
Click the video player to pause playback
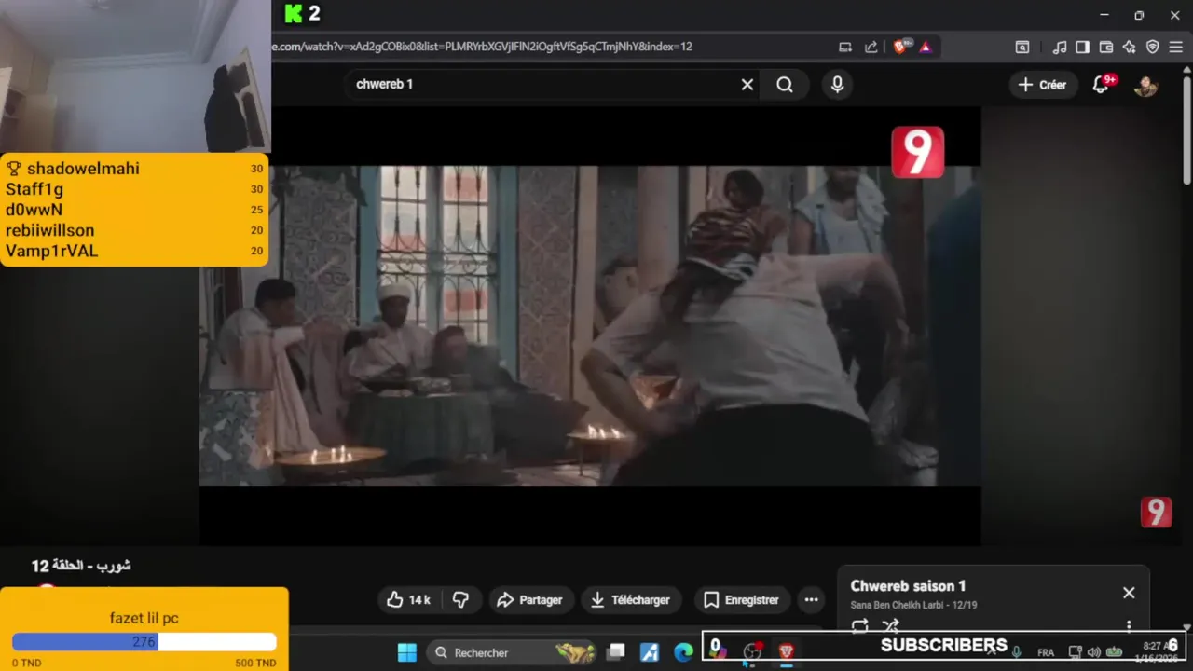pos(590,325)
